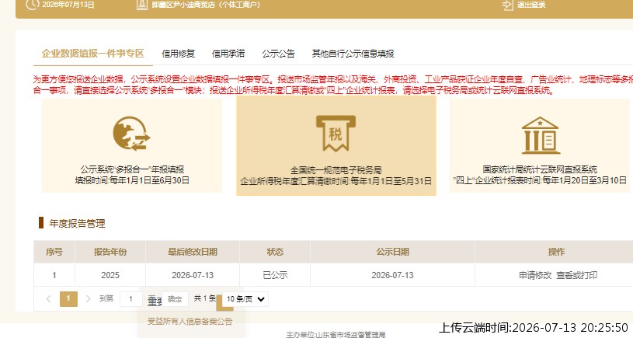Click the 年度报告管理 section heading
This screenshot has height=338, width=633.
77,223
